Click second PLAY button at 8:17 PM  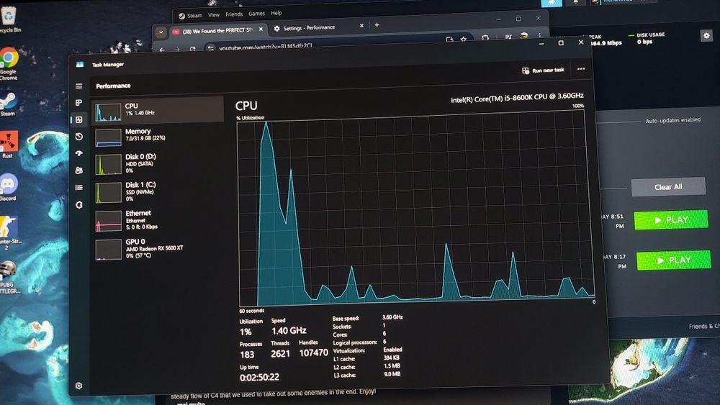click(674, 260)
